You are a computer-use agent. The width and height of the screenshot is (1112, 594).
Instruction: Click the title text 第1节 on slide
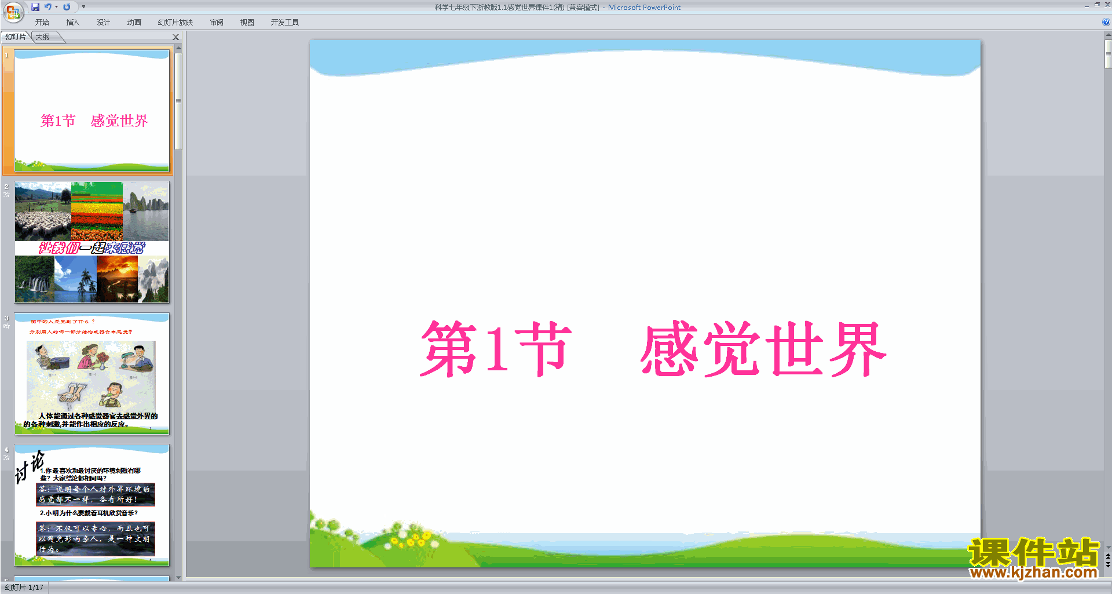tap(496, 349)
